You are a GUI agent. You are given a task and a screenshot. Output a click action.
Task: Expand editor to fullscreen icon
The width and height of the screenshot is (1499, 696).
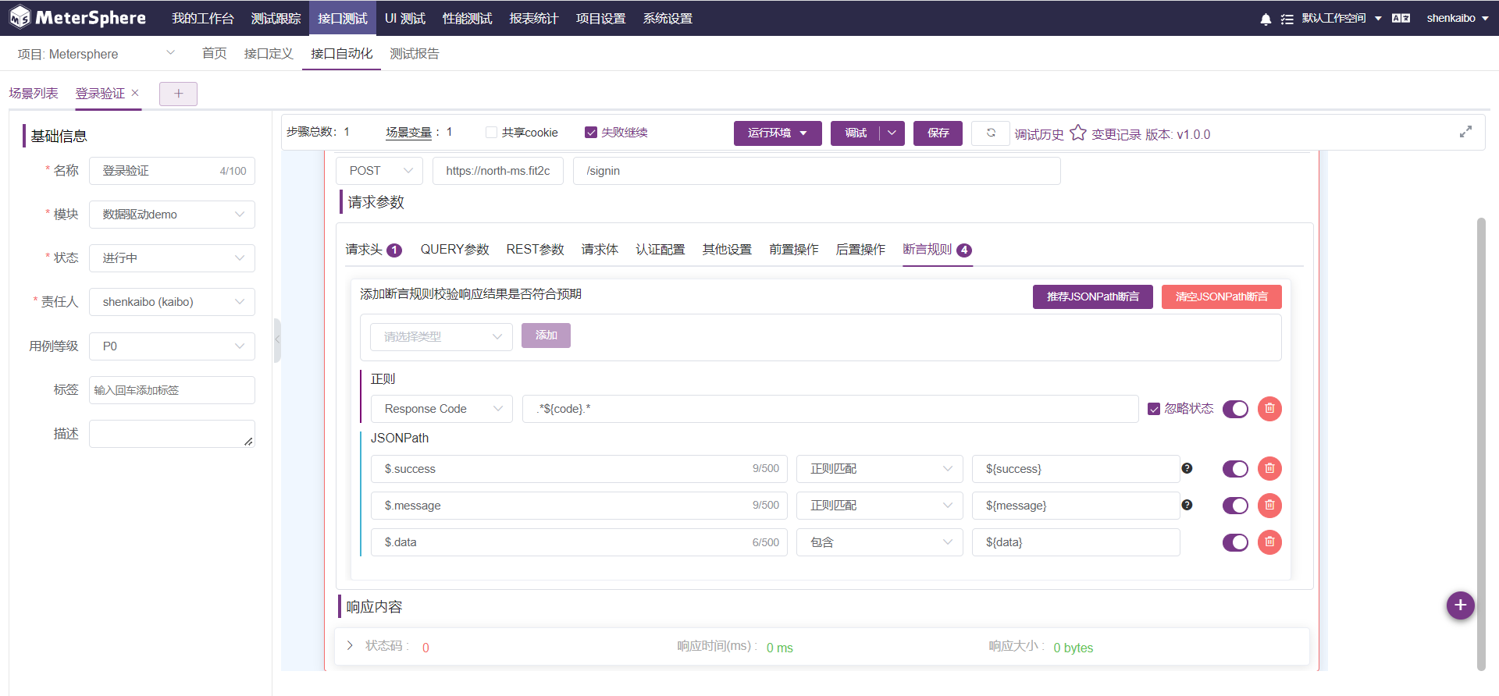point(1465,132)
